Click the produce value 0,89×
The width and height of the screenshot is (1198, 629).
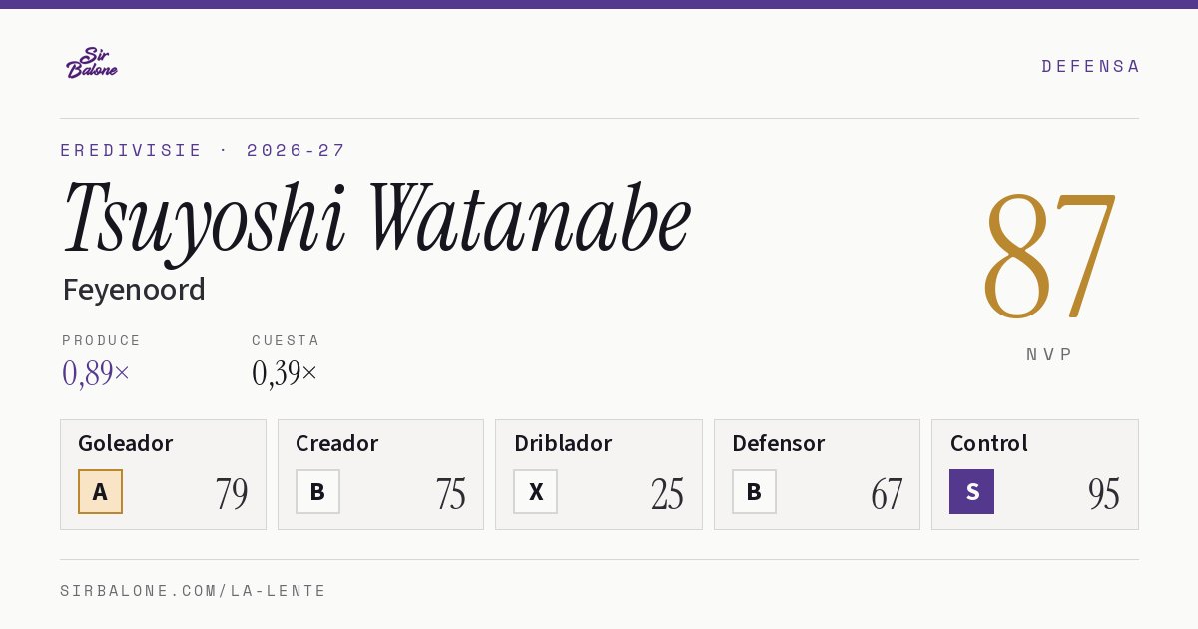tap(96, 373)
